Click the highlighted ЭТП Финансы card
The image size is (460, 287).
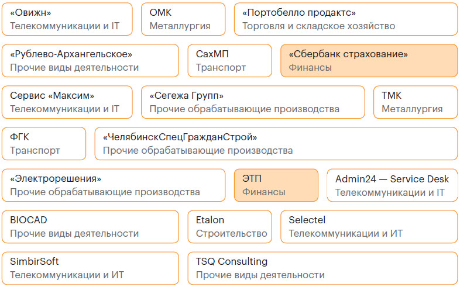pos(276,185)
